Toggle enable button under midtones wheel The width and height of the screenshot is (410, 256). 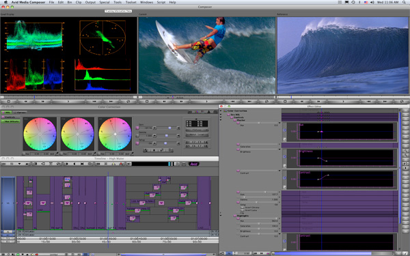[61, 154]
